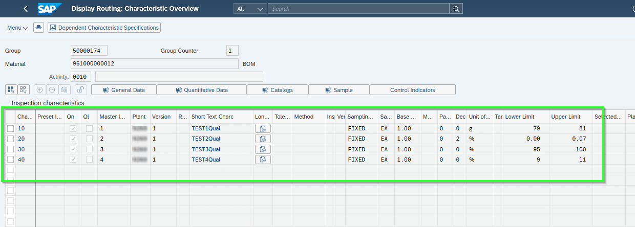Open long text icon for TEST2Qual
This screenshot has height=227, width=635.
coord(263,139)
